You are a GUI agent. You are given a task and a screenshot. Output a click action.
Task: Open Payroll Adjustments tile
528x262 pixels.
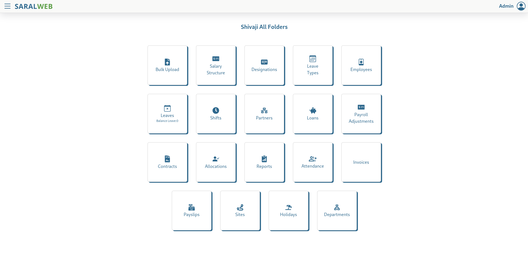point(361,114)
